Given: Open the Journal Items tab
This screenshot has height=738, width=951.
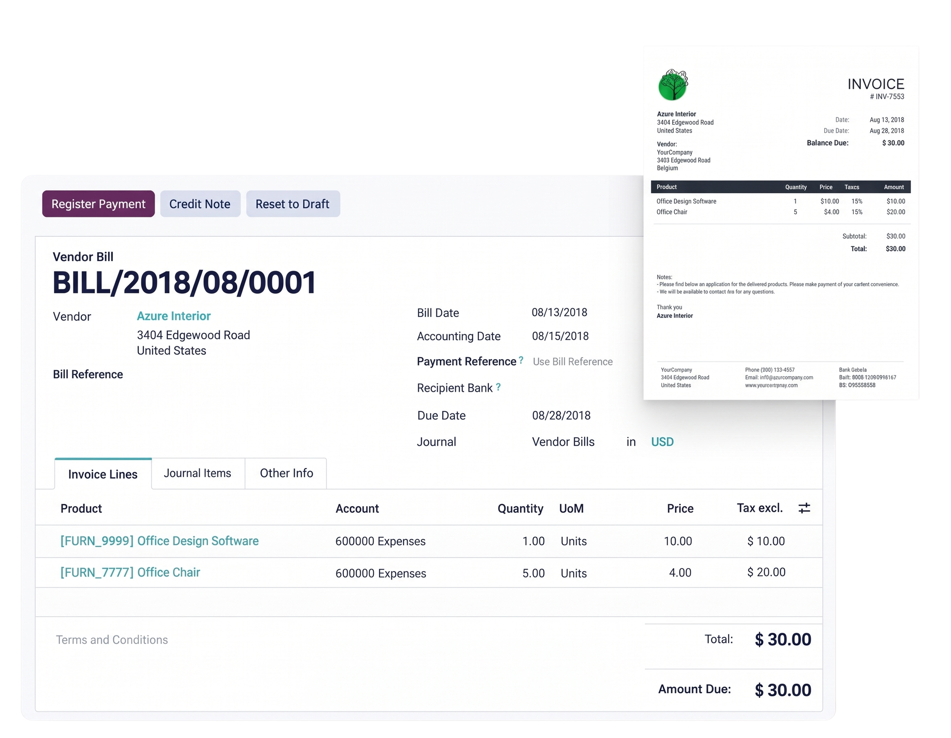Looking at the screenshot, I should coord(198,473).
